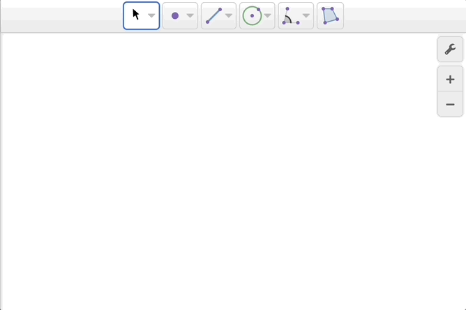Viewport: 466px width, 310px height.
Task: Select the Move arrow tool
Action: coord(137,15)
